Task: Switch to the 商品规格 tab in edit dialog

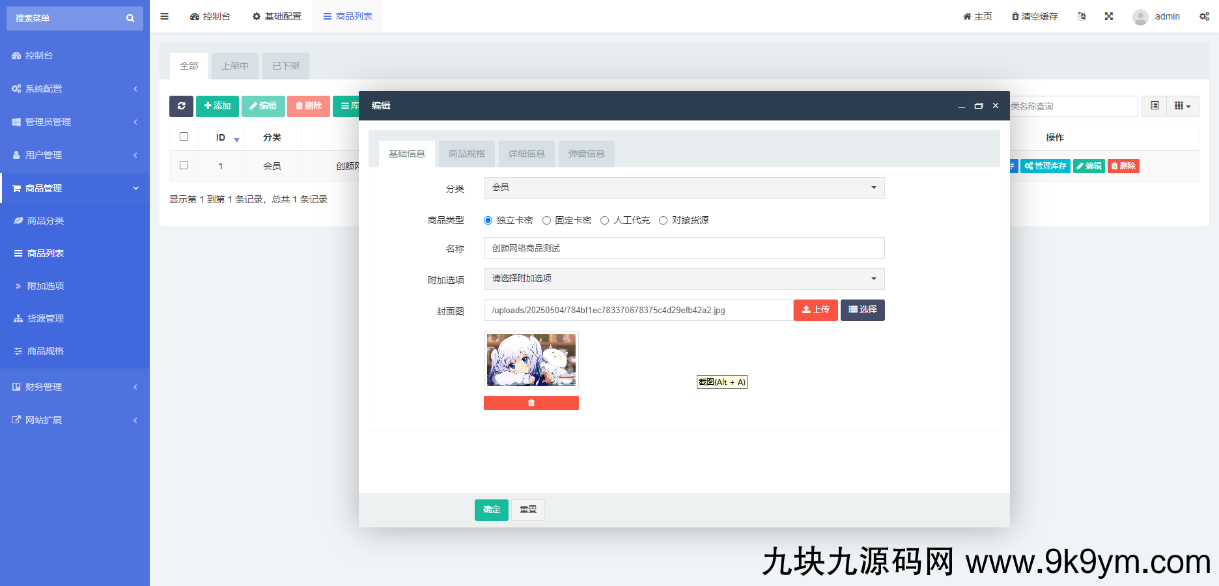Action: tap(466, 153)
